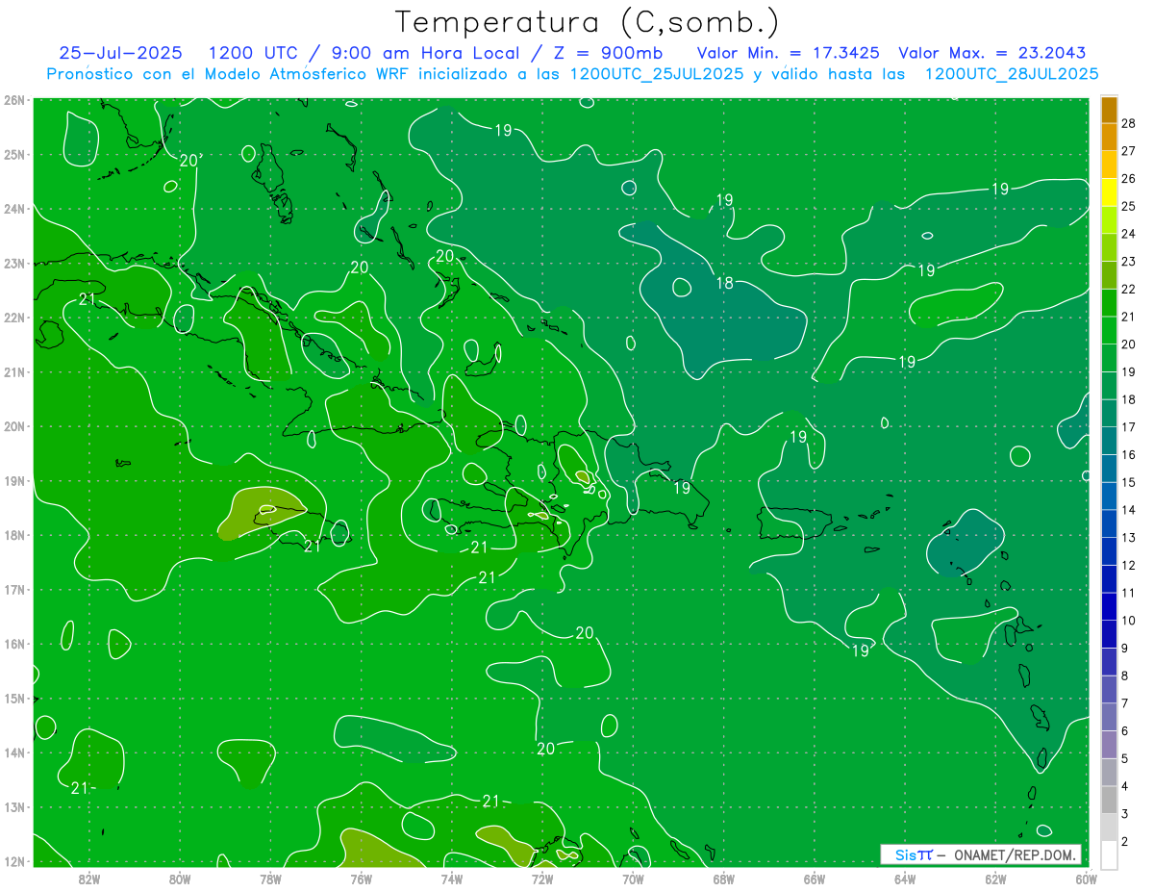This screenshot has height=892, width=1154.
Task: Click the legend value "26"
Action: tap(1128, 179)
